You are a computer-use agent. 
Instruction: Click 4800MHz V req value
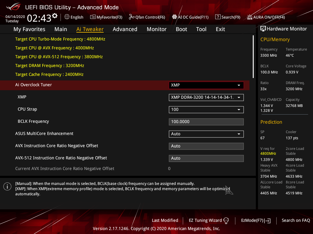[268, 154]
